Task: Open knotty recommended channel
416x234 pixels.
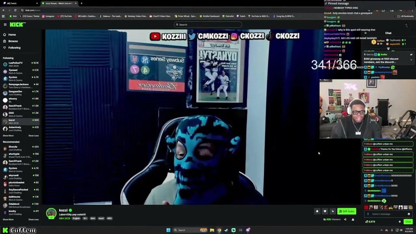Action: [x=21, y=212]
